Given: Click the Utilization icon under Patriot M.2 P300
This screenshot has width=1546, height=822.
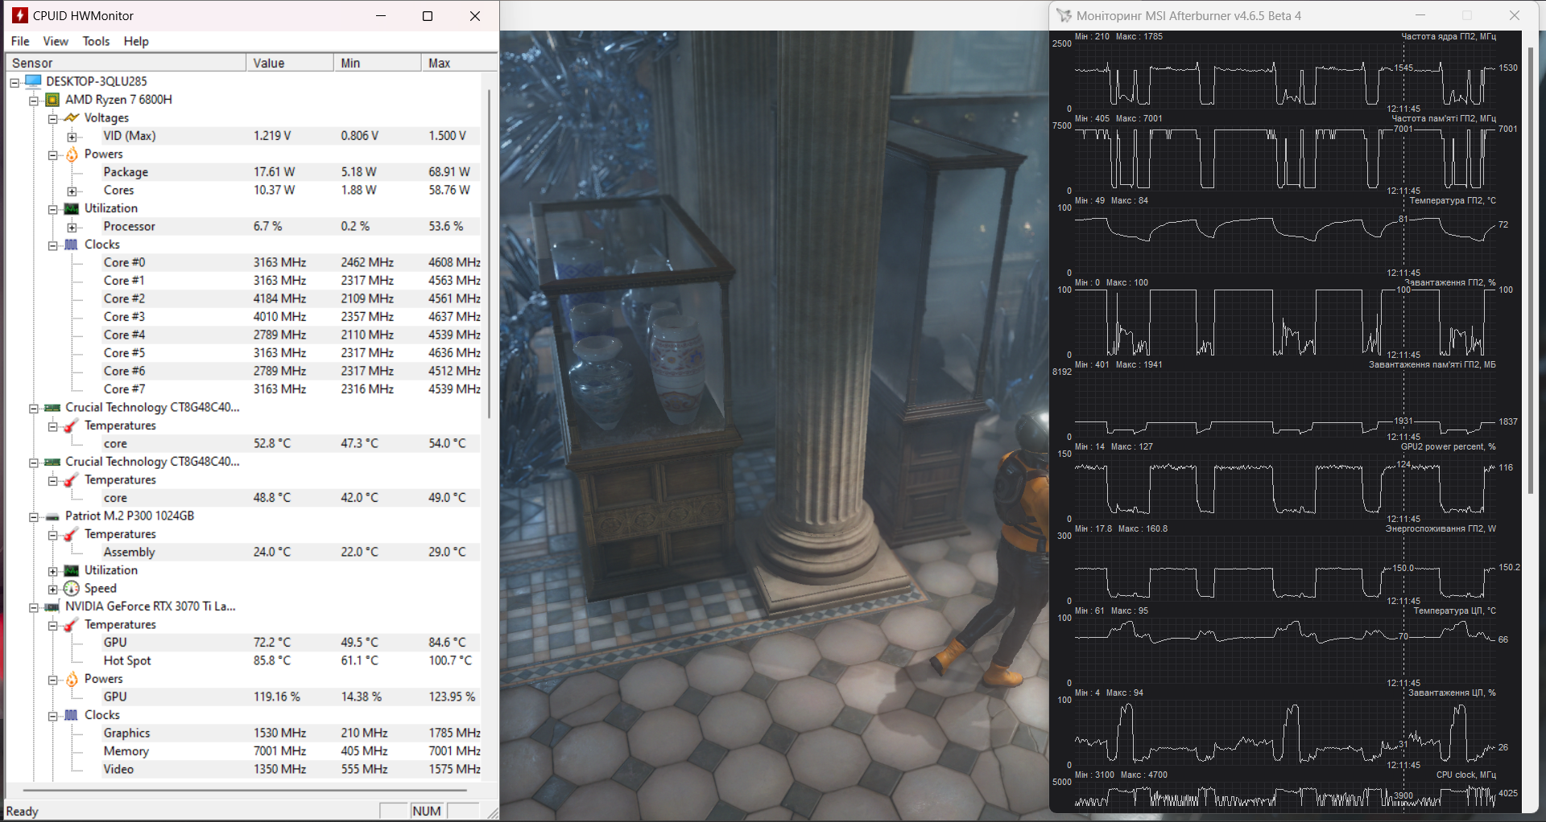Looking at the screenshot, I should tap(72, 570).
